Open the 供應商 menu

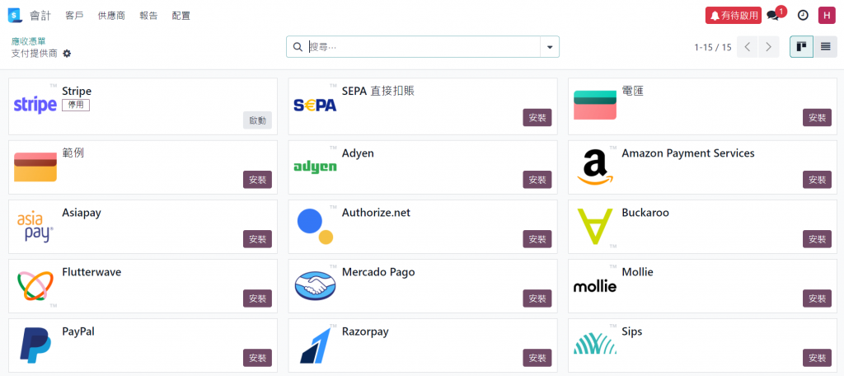click(111, 16)
